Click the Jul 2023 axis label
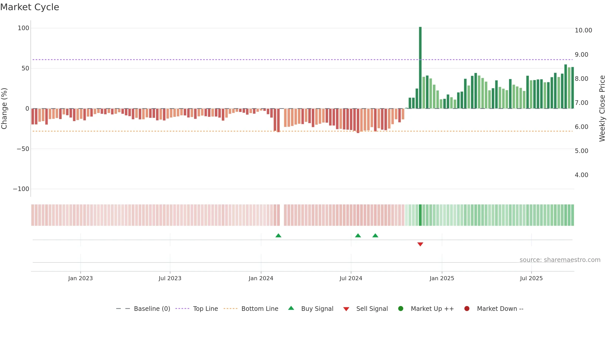 170,278
